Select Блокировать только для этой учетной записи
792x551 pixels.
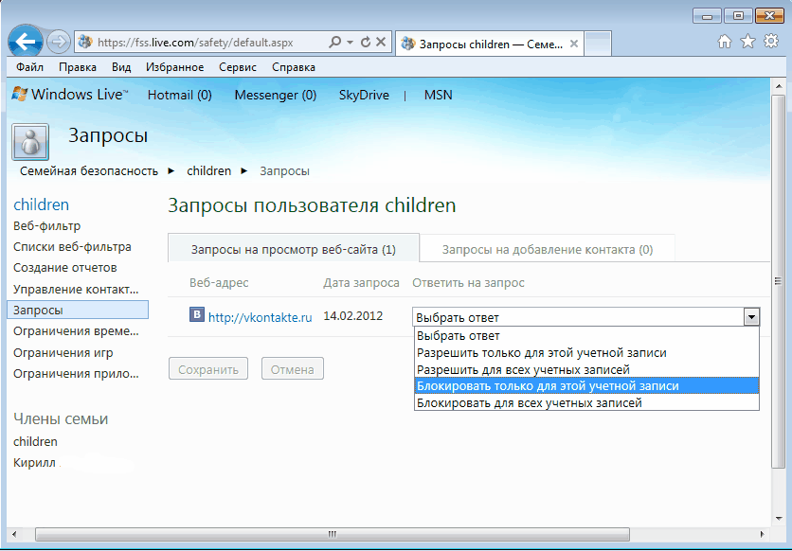pyautogui.click(x=586, y=385)
